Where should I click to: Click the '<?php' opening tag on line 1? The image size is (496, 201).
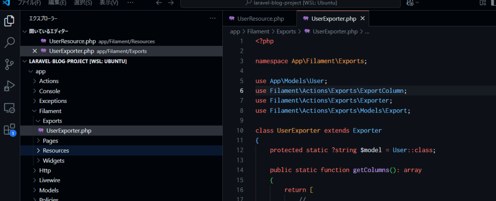click(264, 41)
